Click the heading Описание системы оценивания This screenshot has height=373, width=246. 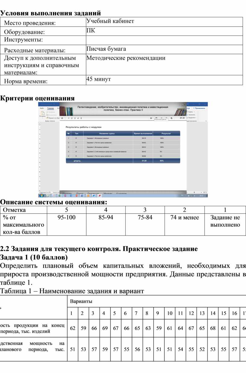(54, 202)
